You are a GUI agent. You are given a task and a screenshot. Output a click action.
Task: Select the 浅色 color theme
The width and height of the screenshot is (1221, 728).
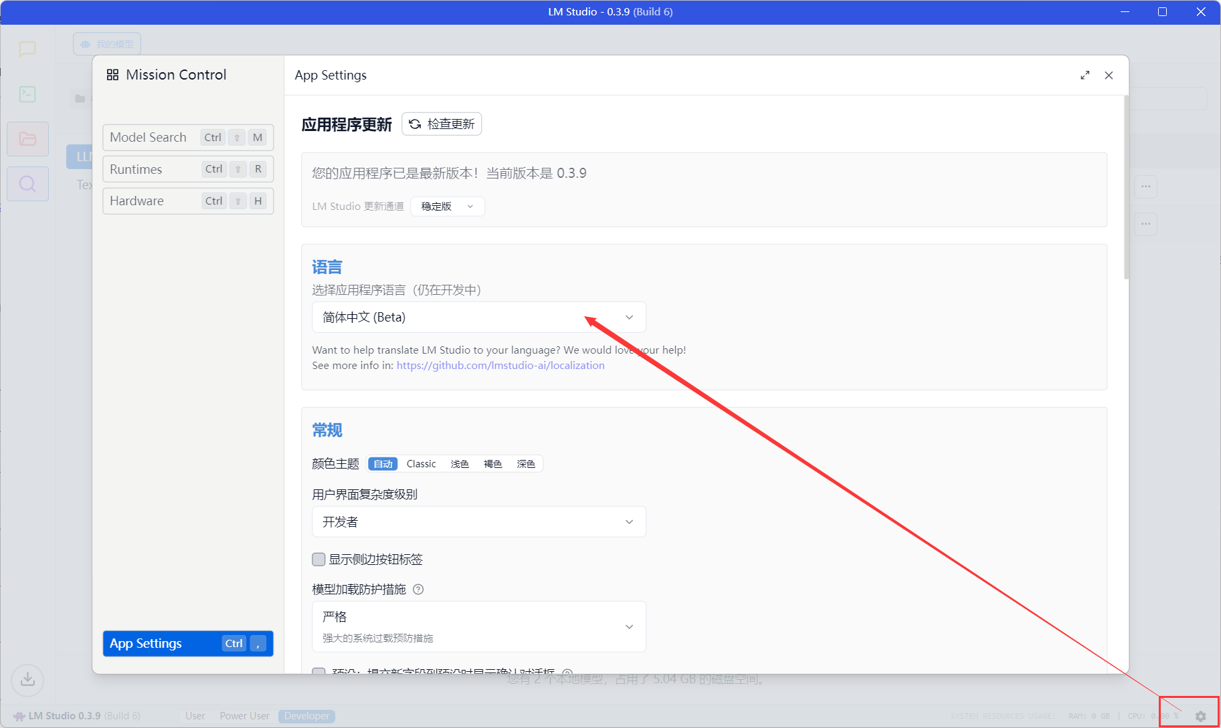460,464
